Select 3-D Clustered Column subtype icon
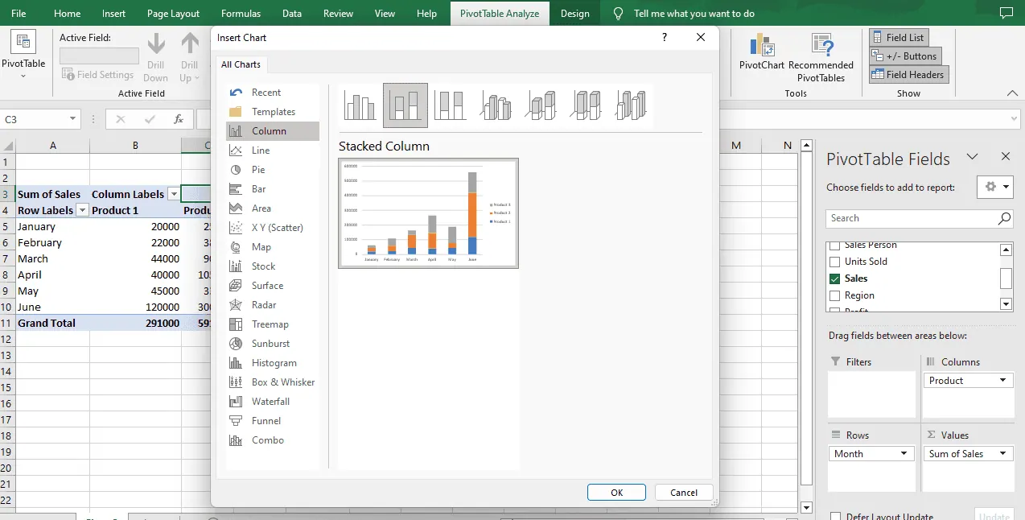This screenshot has height=520, width=1025. click(x=496, y=105)
